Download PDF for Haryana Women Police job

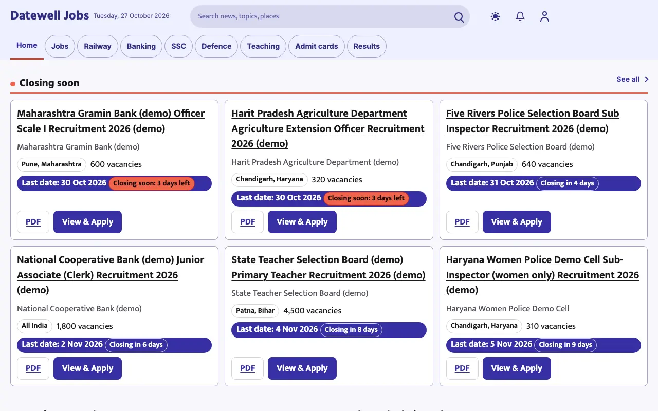[462, 368]
